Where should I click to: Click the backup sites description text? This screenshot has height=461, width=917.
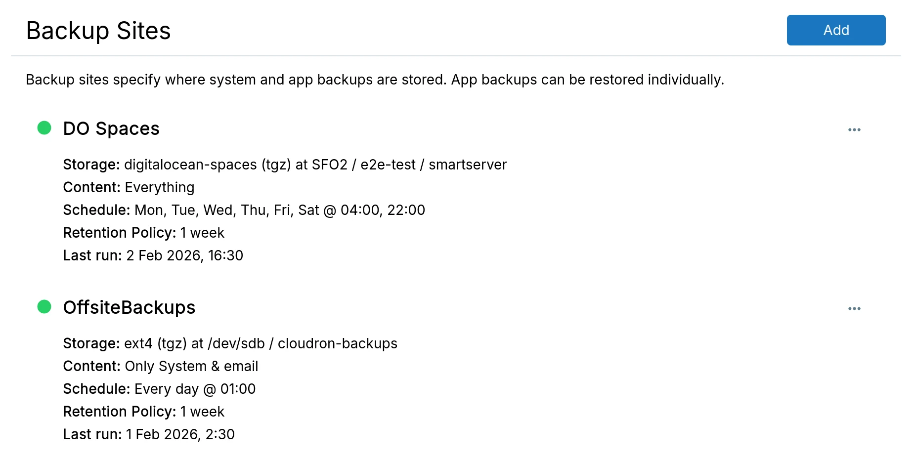[375, 80]
